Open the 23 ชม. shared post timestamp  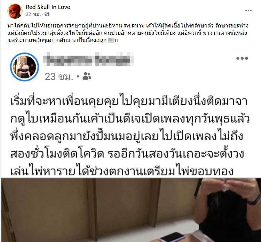59,77
